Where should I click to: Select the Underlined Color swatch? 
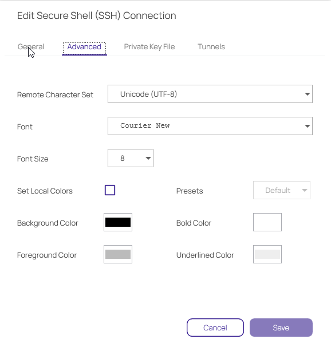pos(267,254)
